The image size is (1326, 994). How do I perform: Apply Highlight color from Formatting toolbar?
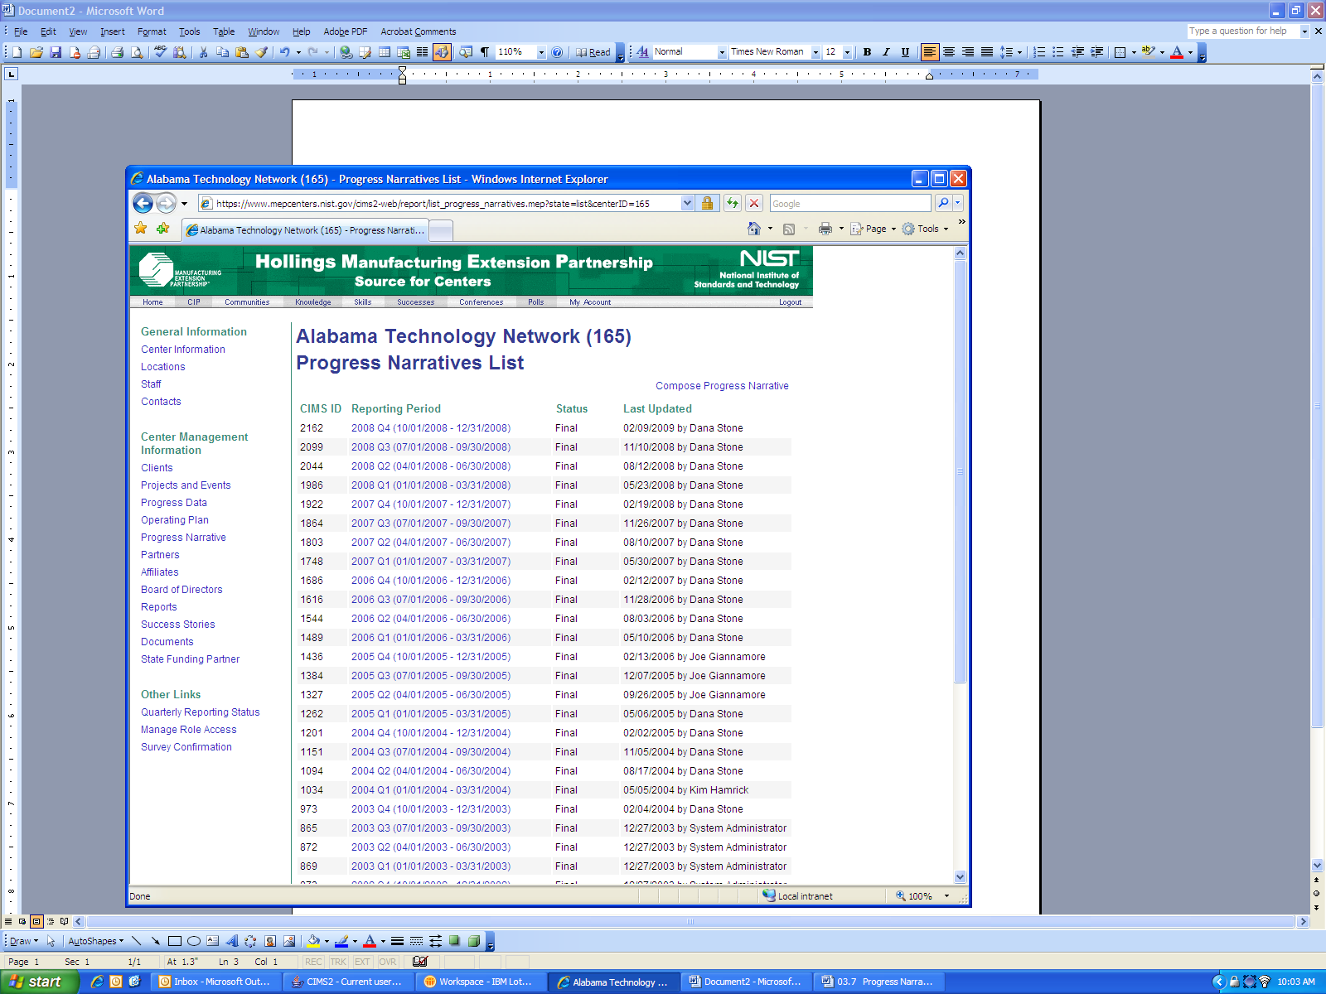(x=1148, y=52)
